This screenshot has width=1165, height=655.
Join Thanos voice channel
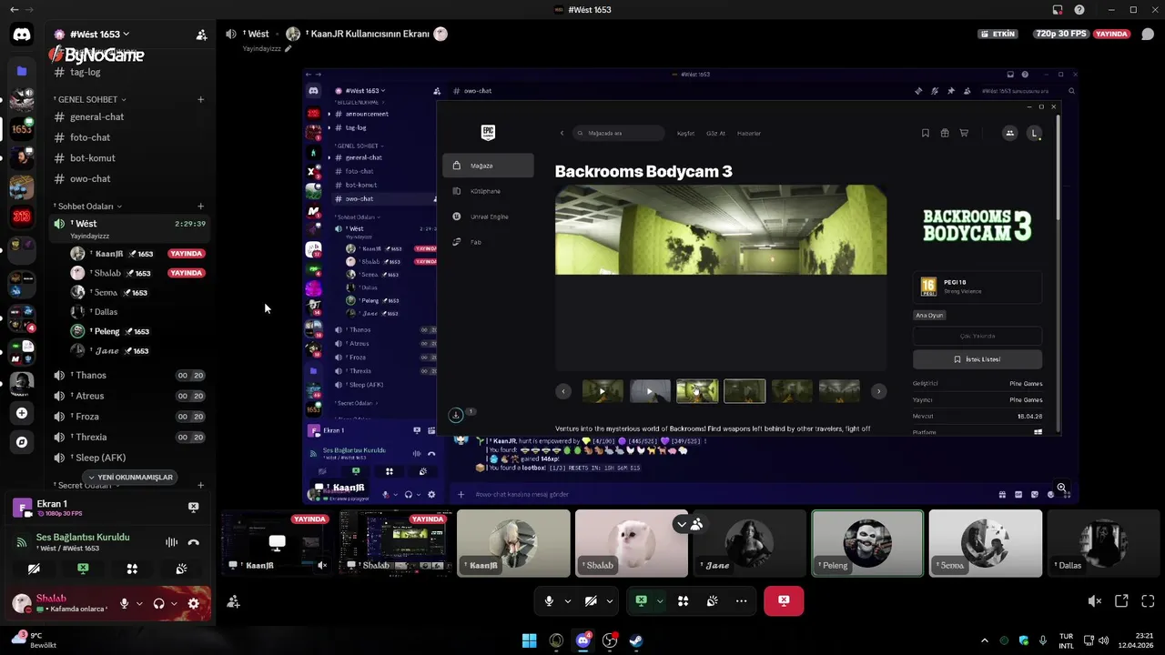129,375
